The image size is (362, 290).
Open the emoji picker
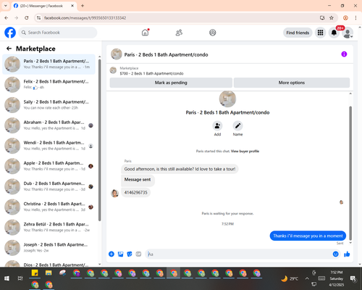coord(335,254)
